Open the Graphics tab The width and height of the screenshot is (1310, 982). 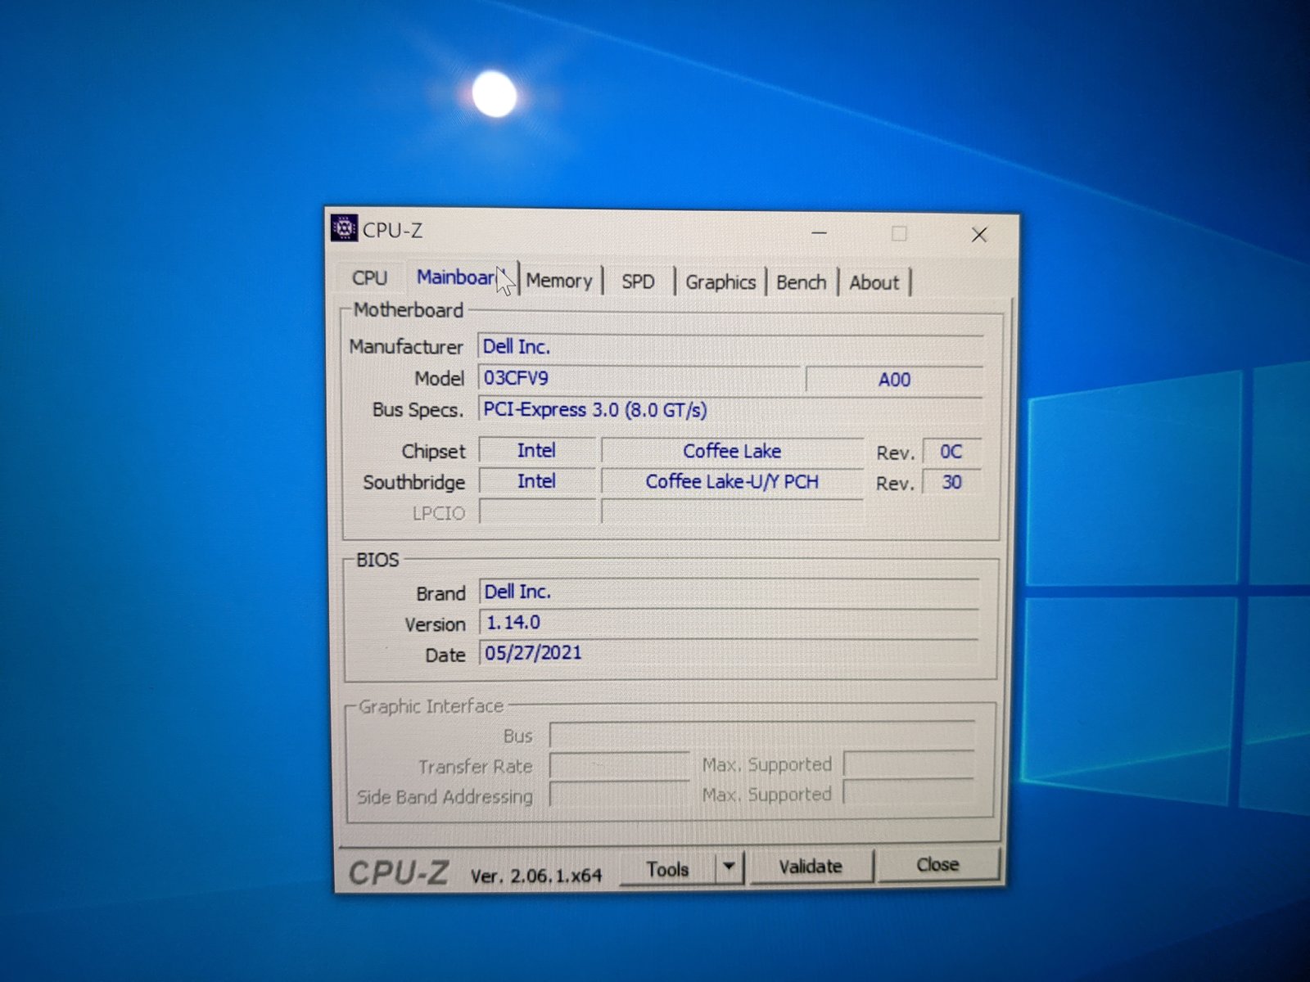point(720,282)
